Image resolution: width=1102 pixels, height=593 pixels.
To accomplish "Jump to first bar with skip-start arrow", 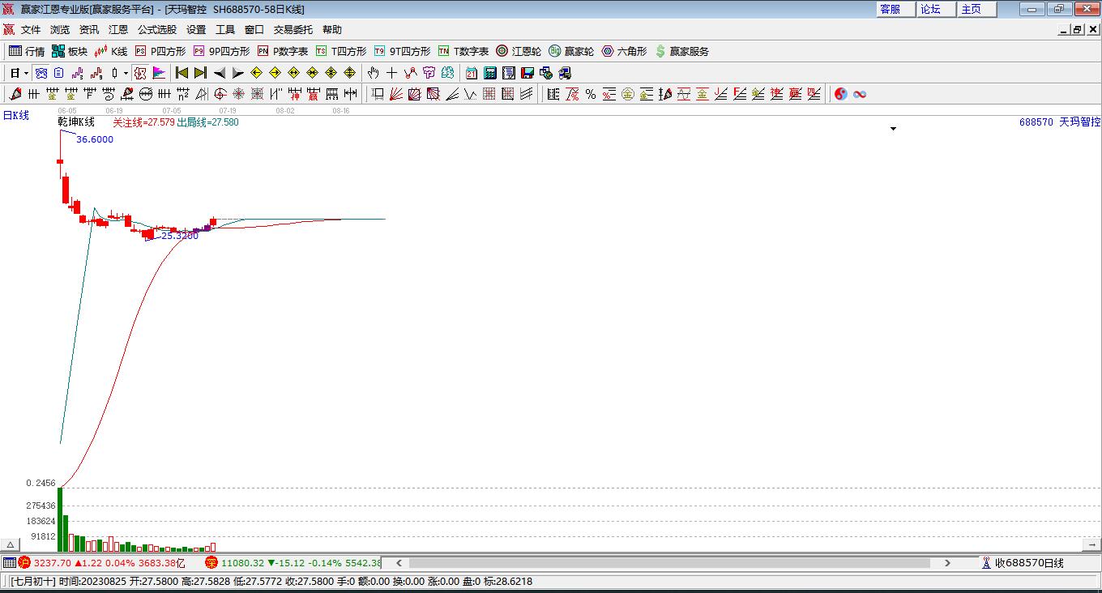I will (x=182, y=73).
